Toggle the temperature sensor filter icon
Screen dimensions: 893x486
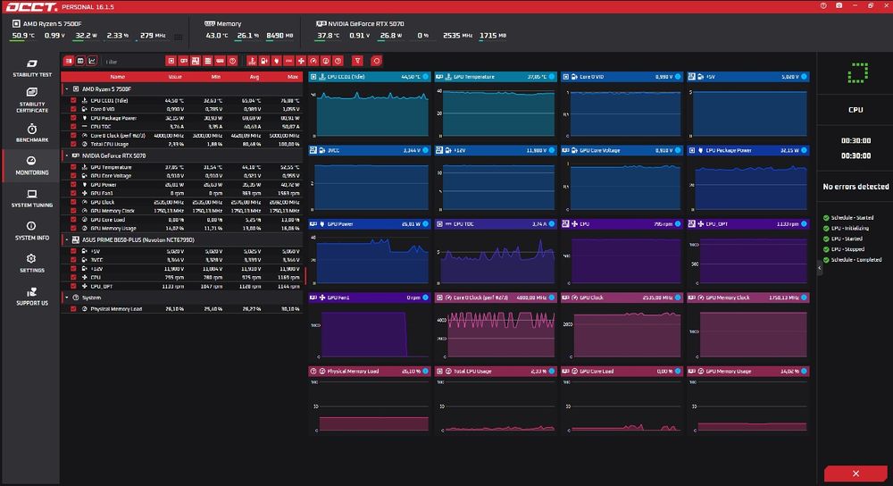pyautogui.click(x=252, y=61)
